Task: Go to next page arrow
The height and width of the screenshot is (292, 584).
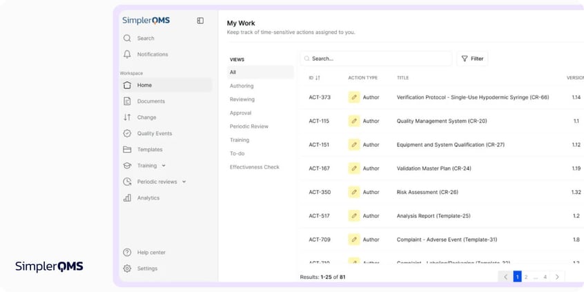Action: coord(557,277)
